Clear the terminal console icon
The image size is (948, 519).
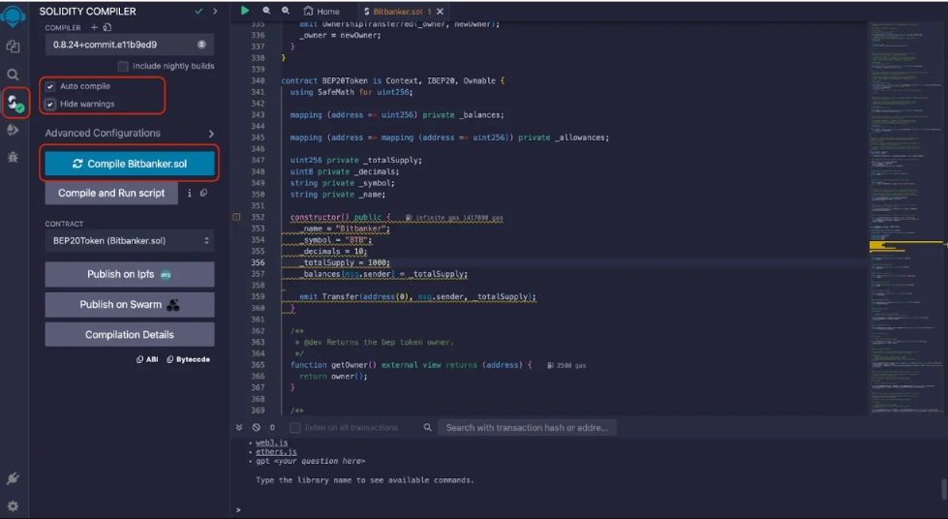coord(257,427)
